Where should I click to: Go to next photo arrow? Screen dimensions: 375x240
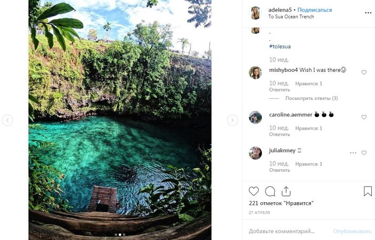pyautogui.click(x=232, y=120)
